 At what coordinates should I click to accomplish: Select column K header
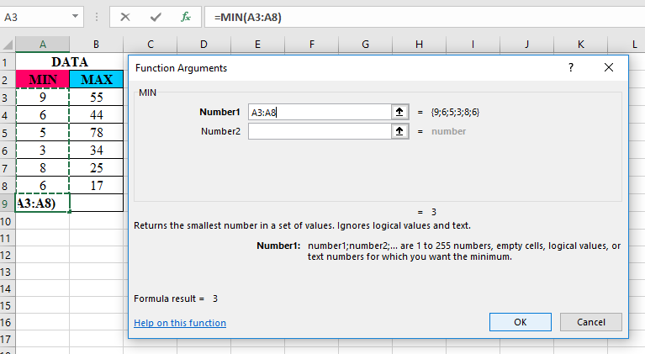[x=580, y=44]
